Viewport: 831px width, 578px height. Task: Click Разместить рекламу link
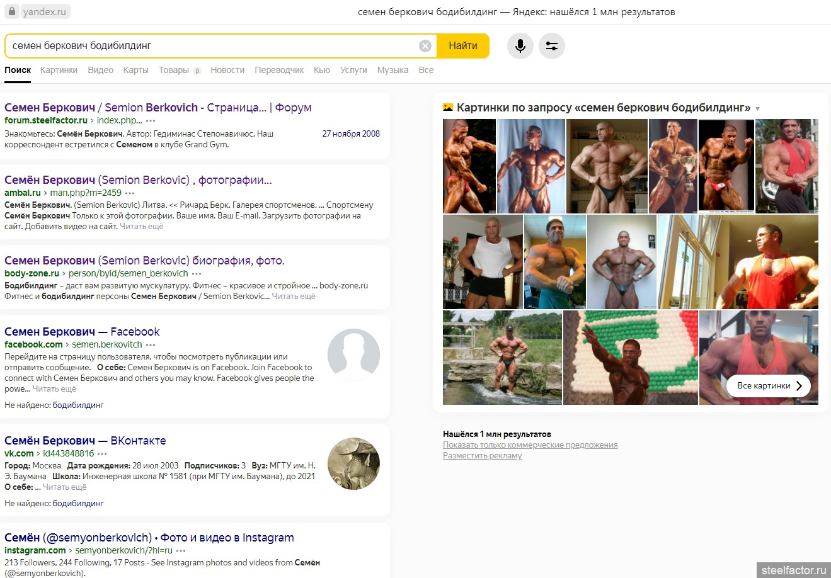tap(483, 456)
